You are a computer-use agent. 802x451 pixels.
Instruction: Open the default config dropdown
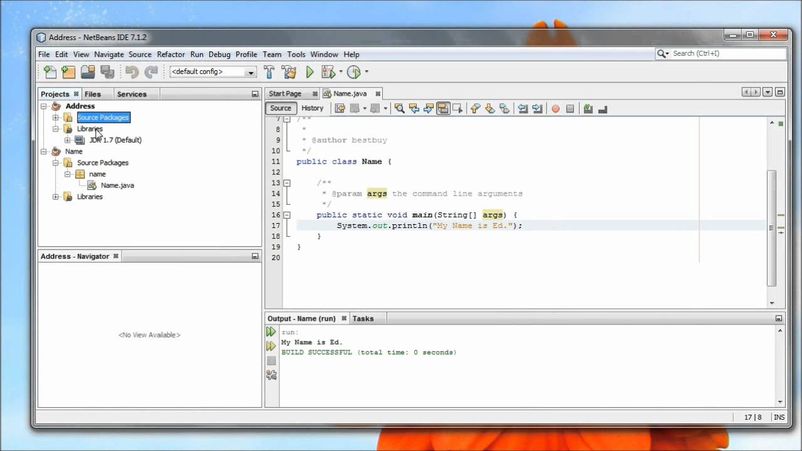point(251,72)
